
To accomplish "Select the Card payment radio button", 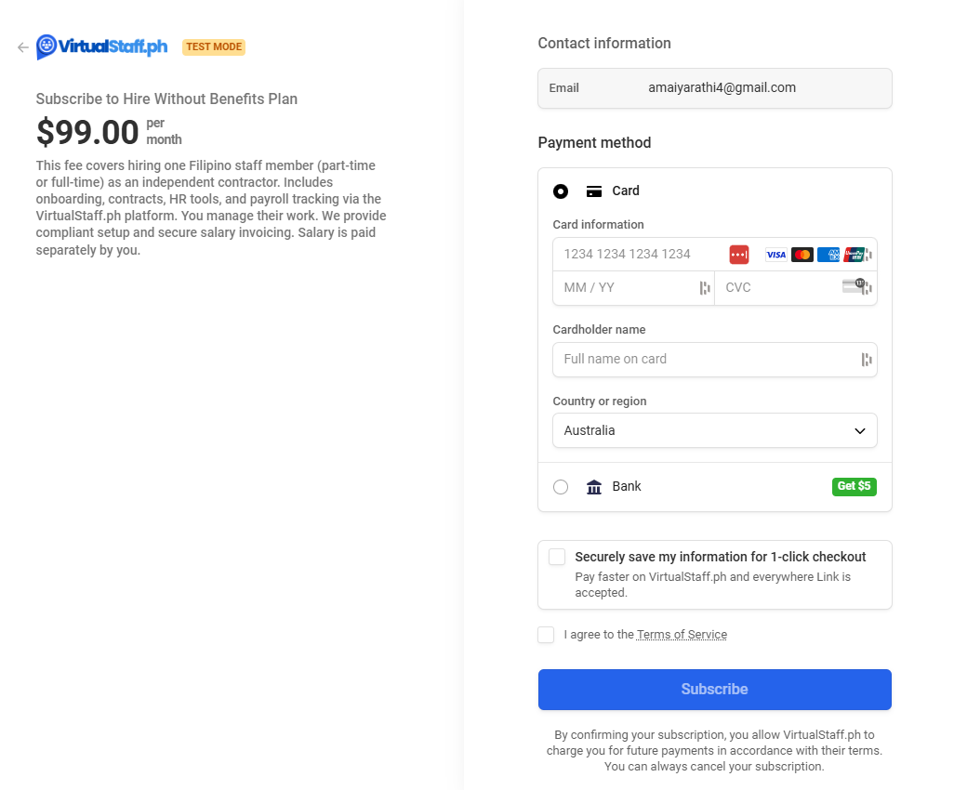I will [560, 191].
